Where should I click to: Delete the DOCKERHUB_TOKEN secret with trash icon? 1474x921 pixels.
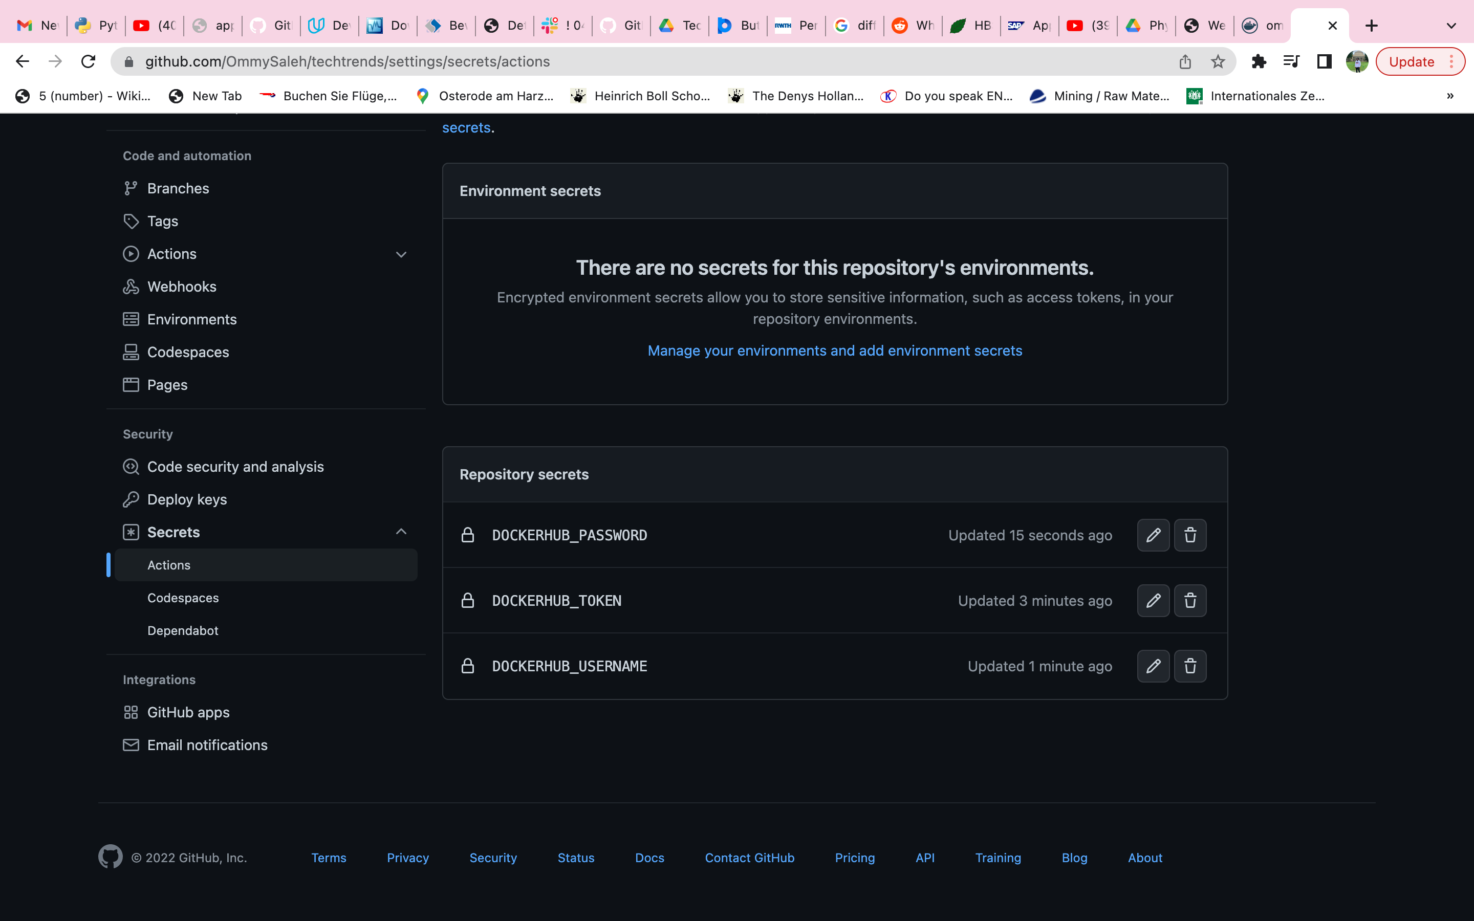coord(1189,601)
